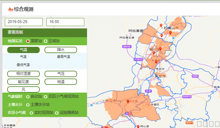Screen dimensions: 220x128
Task: Open the time selector showing 16:00
Action: [x=65, y=22]
